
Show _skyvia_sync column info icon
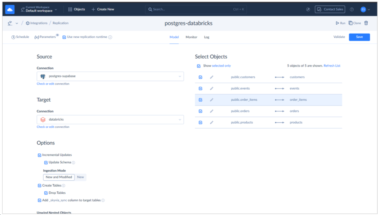(x=103, y=201)
